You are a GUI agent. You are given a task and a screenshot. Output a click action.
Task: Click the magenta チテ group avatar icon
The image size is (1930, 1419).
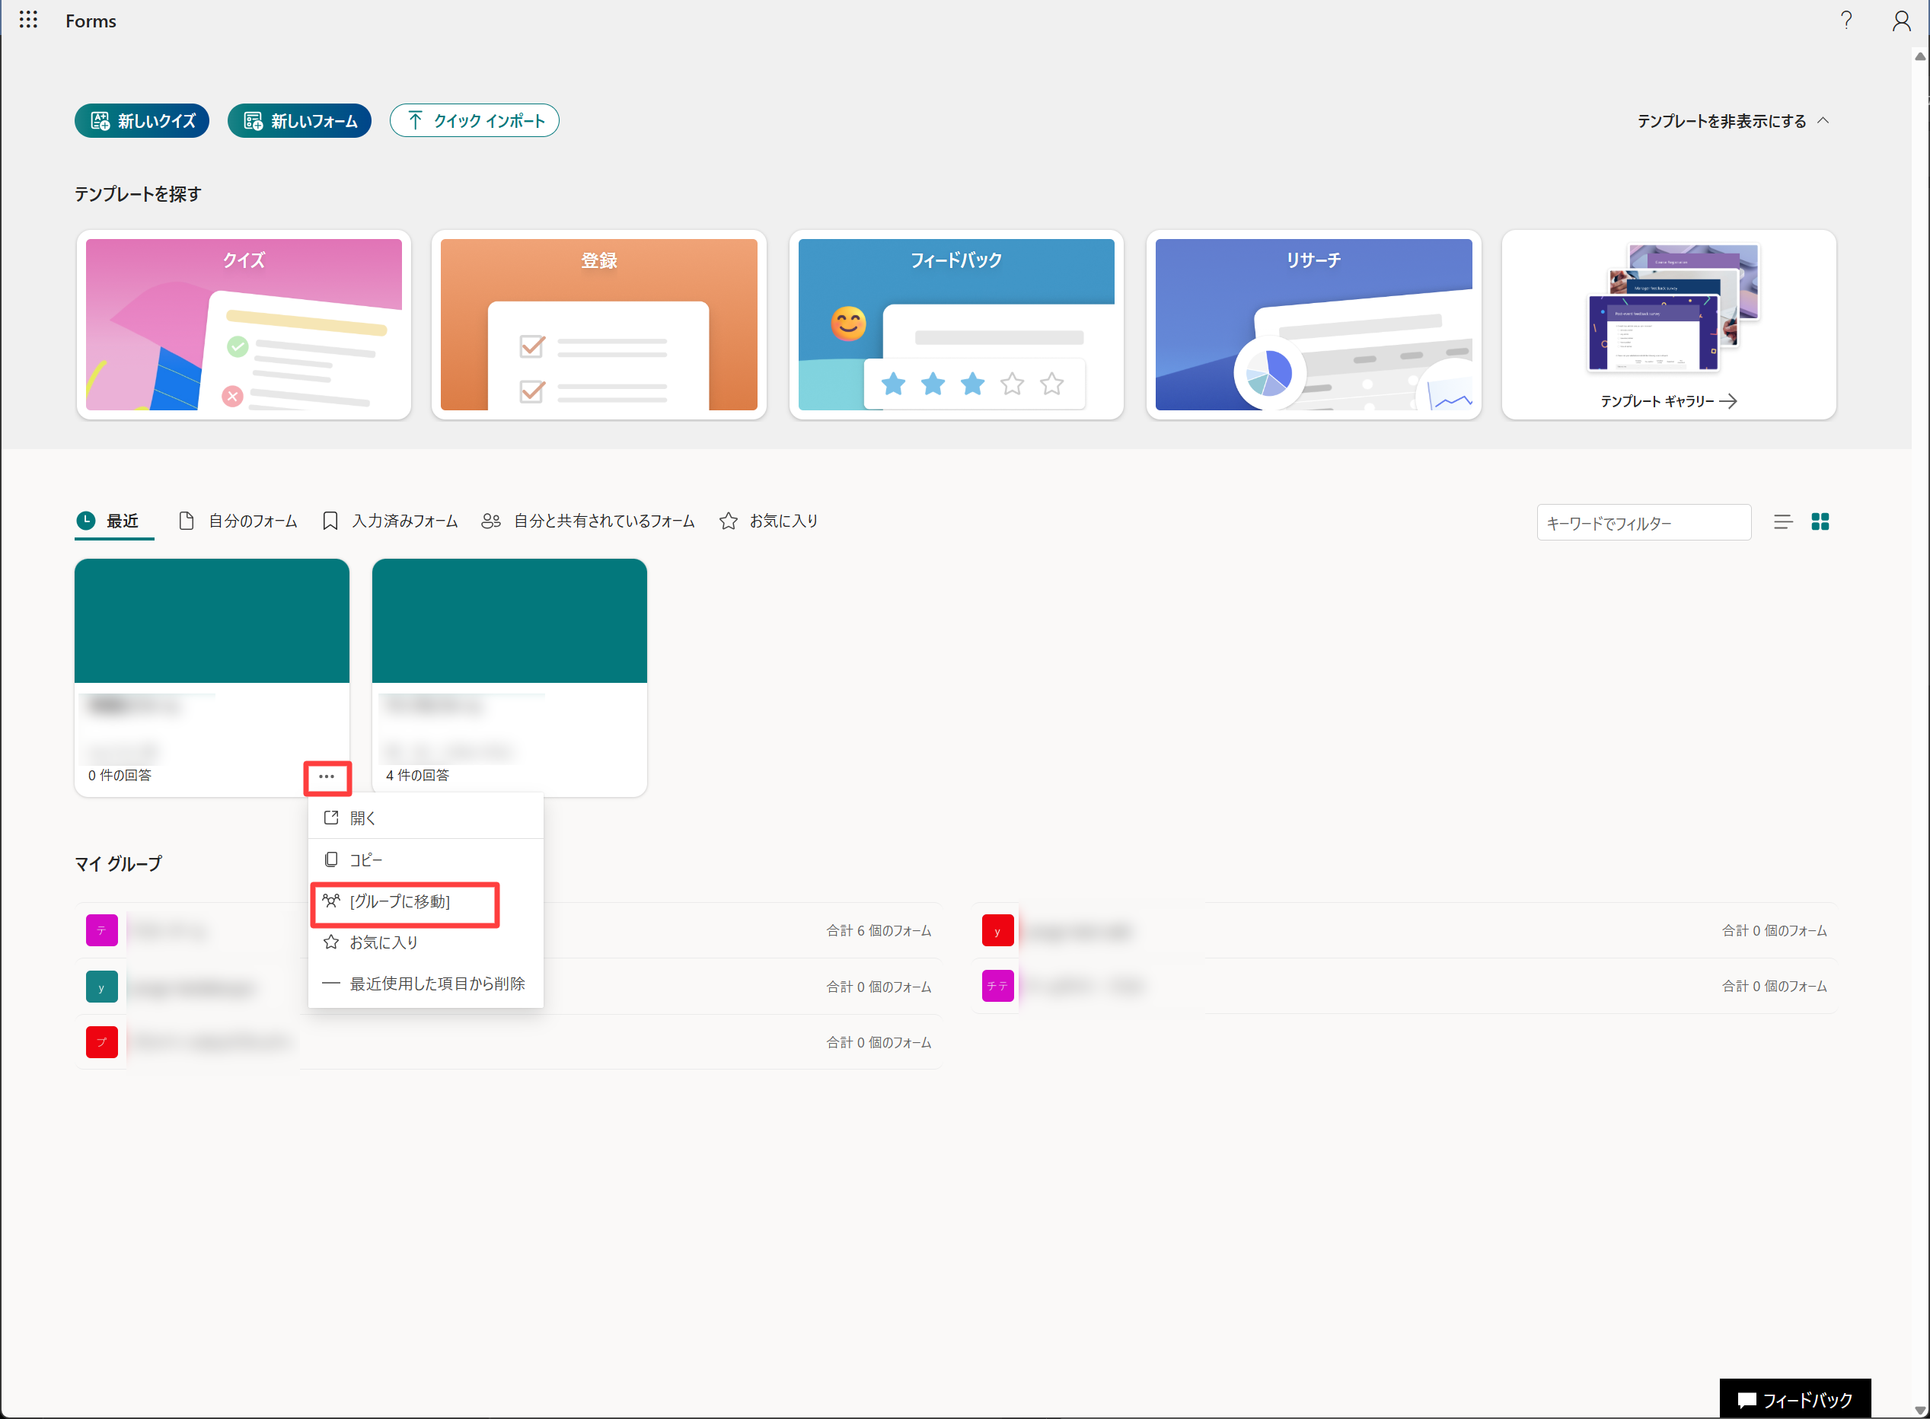(x=997, y=986)
